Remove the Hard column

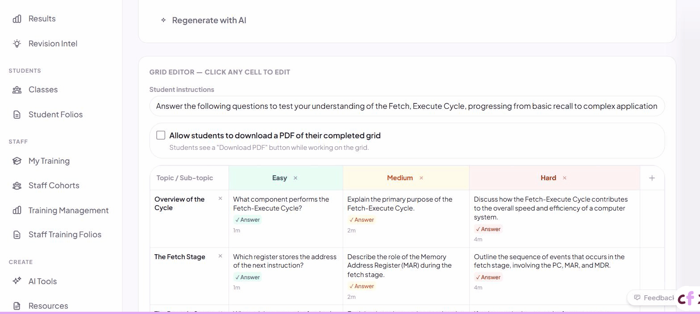pos(564,178)
